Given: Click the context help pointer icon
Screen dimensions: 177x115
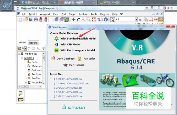Looking at the screenshot, I should (121, 14).
